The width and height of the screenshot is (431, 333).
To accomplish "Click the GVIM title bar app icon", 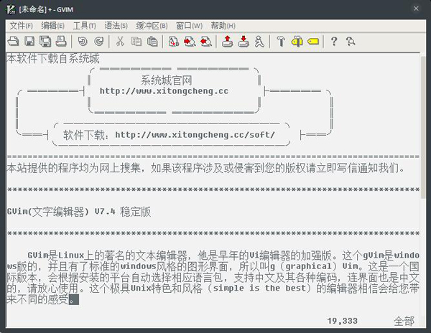I will [11, 9].
